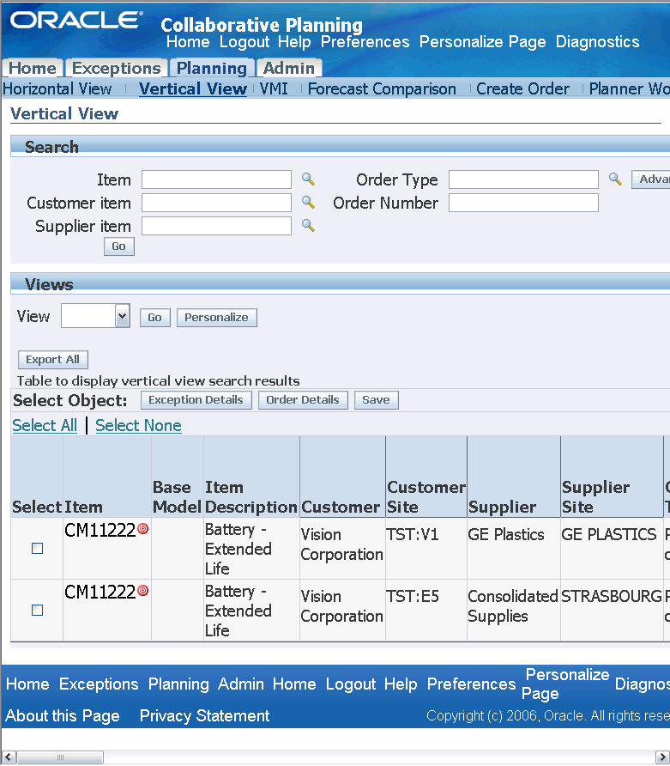Click the Oracle logo
The image size is (670, 766).
click(x=76, y=20)
